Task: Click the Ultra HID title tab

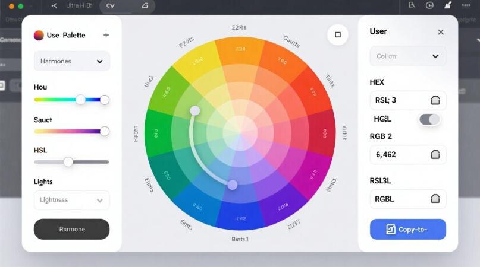Action: [79, 6]
